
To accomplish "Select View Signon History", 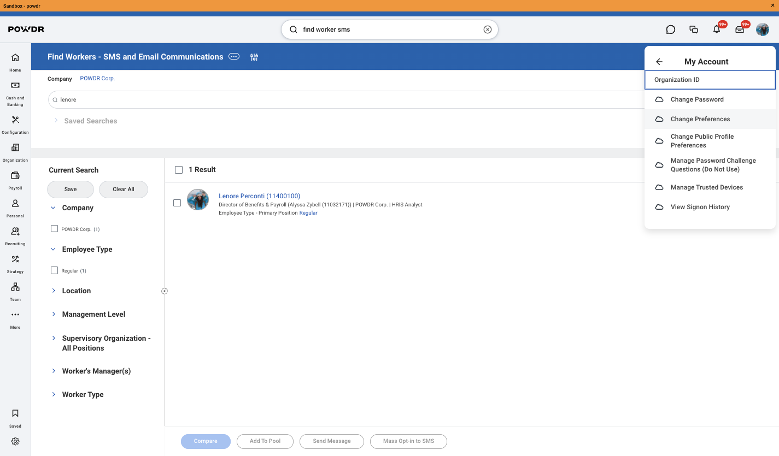I will coord(710,207).
